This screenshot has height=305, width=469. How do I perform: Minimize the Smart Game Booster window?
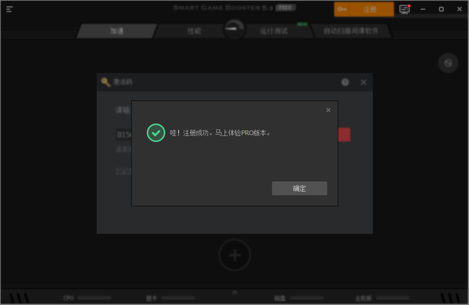(423, 9)
